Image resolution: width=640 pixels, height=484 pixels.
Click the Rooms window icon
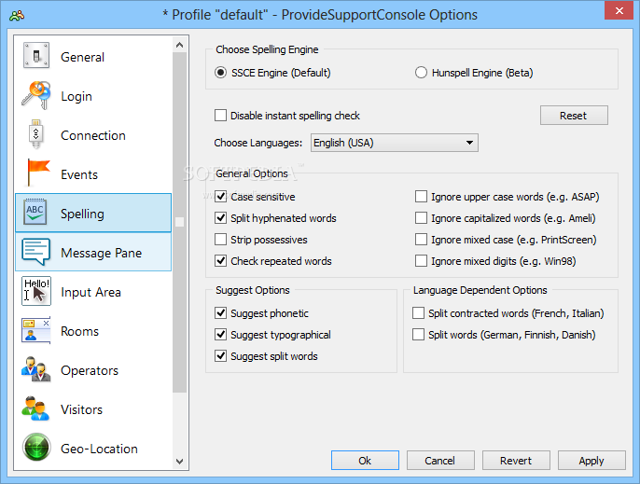point(36,330)
